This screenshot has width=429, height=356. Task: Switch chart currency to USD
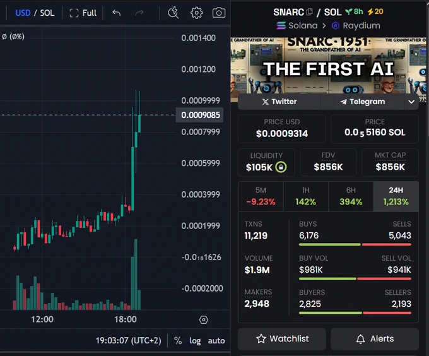[23, 13]
